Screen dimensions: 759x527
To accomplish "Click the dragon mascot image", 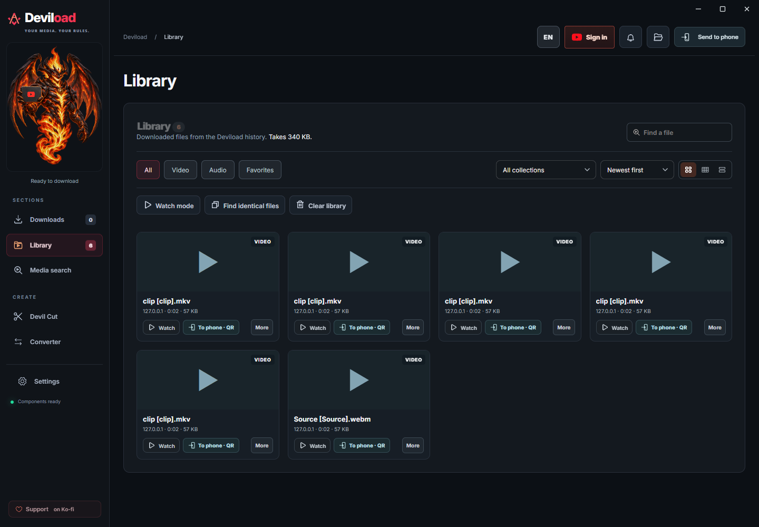I will [54, 106].
